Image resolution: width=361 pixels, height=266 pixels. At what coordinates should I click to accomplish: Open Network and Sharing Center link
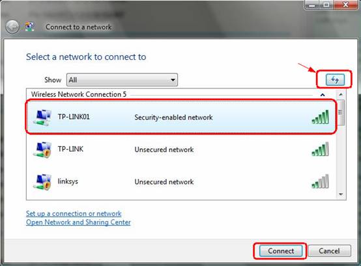tap(78, 222)
